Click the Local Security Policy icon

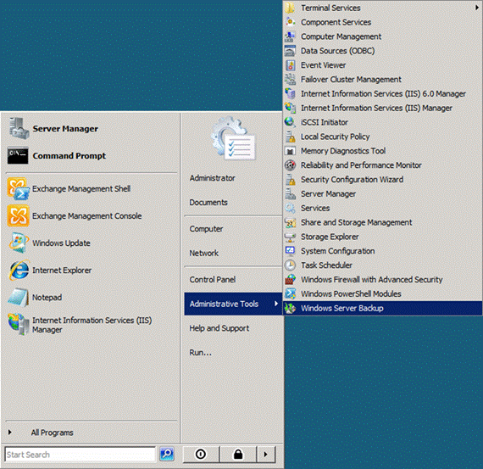290,137
